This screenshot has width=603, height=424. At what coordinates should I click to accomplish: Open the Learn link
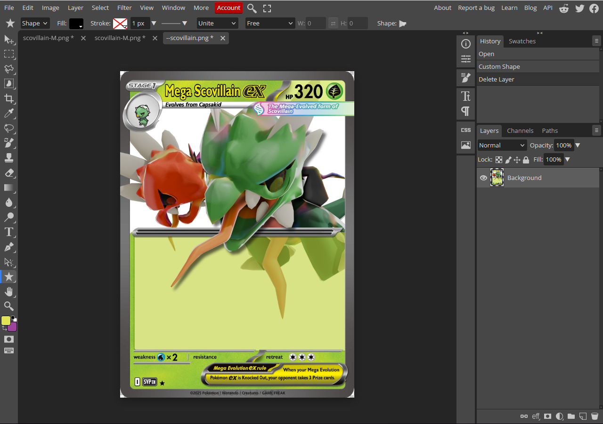pos(509,8)
